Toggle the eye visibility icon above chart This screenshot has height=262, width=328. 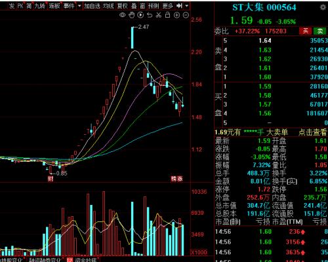(123, 15)
